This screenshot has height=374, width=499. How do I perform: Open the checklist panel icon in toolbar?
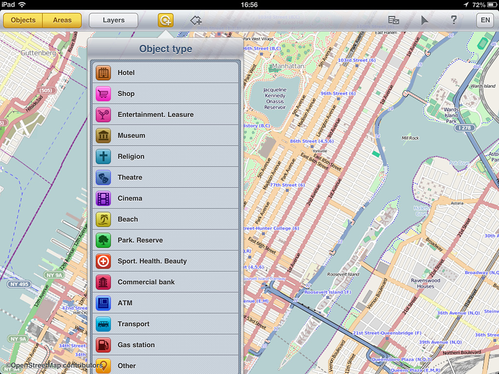[x=393, y=20]
